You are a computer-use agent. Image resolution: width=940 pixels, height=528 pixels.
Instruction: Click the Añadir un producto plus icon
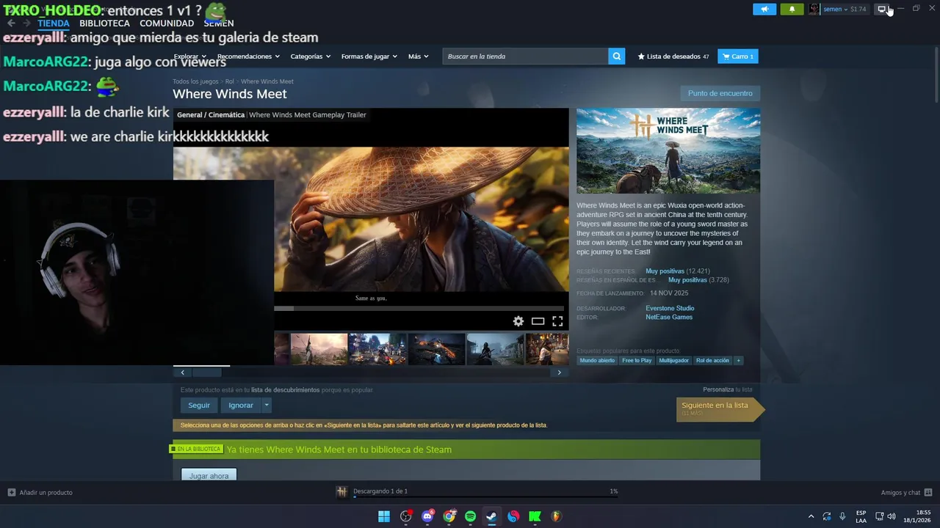pos(12,492)
